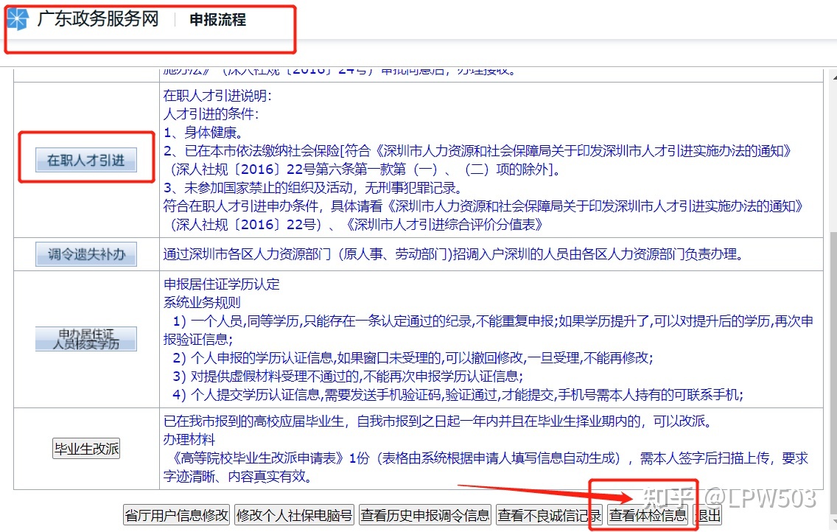837x532 pixels.
Task: Click the 申办居住证人员核实学历 button
Action: tap(86, 338)
